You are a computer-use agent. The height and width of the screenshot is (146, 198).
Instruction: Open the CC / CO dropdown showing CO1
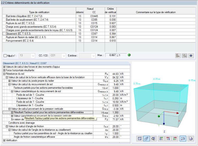click(58, 56)
